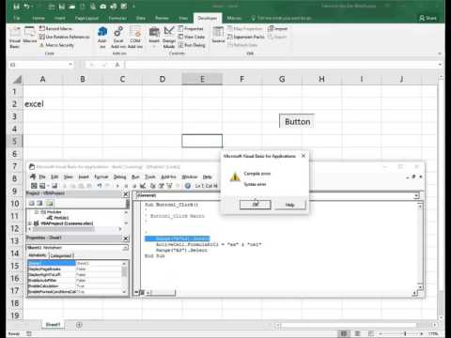Open COM Add-ins dialog
Screen dimensions: 451x338
(135, 37)
